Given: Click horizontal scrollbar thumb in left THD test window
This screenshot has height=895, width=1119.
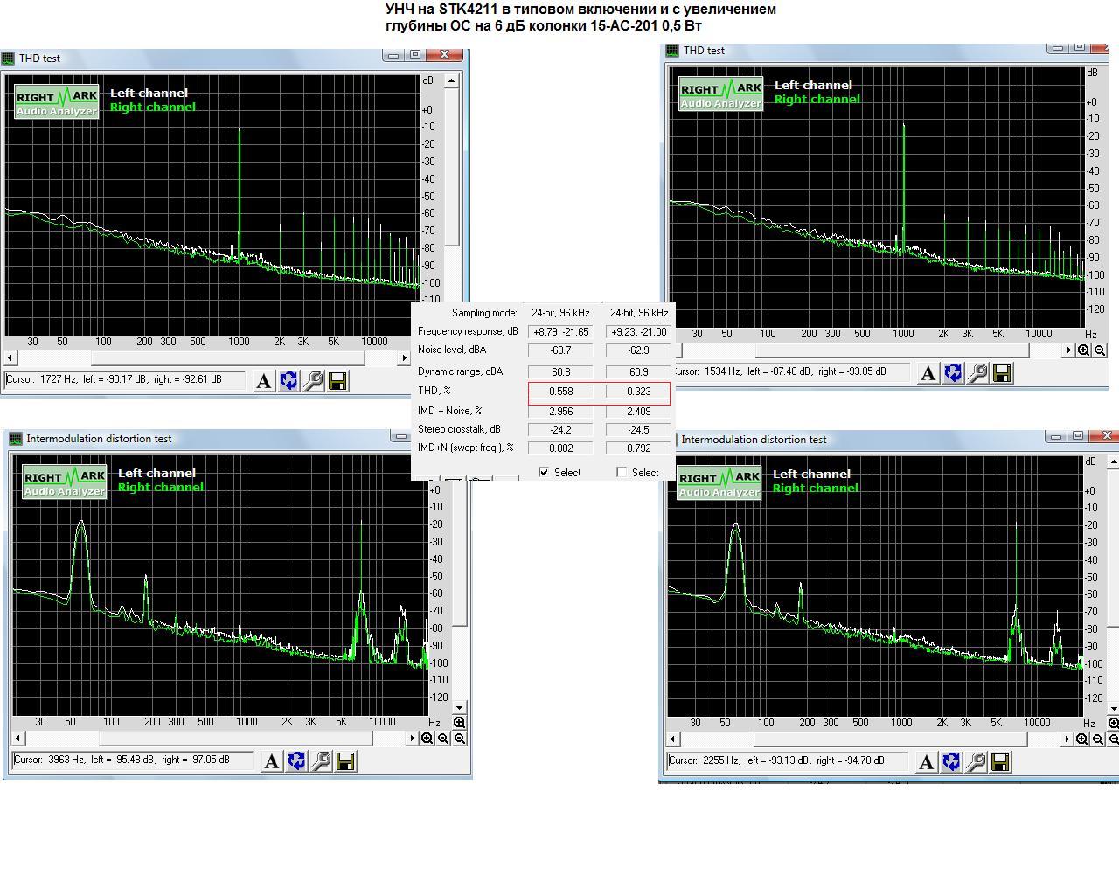Looking at the screenshot, I should 227,357.
